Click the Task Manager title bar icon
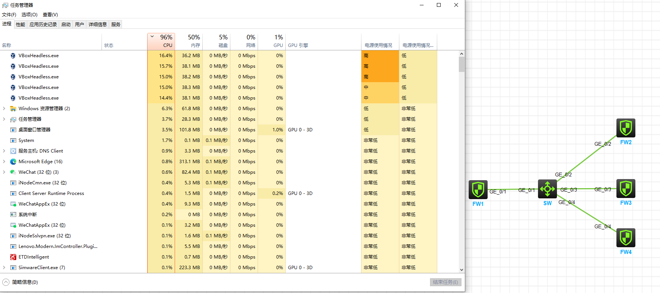660x293 pixels. 5,5
